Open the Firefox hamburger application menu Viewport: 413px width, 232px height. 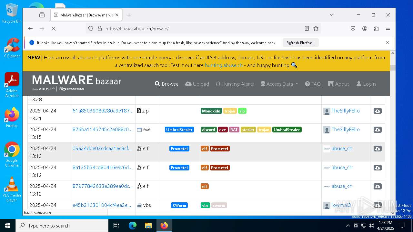pos(388,29)
